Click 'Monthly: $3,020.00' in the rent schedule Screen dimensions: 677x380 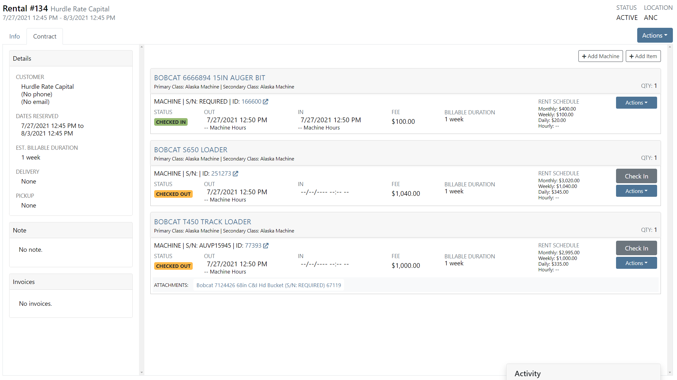click(559, 181)
